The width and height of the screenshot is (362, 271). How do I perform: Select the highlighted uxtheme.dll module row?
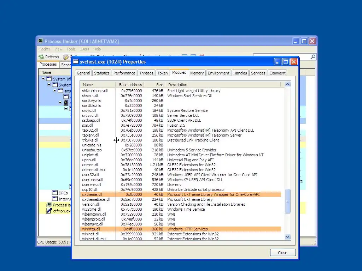coord(181,194)
